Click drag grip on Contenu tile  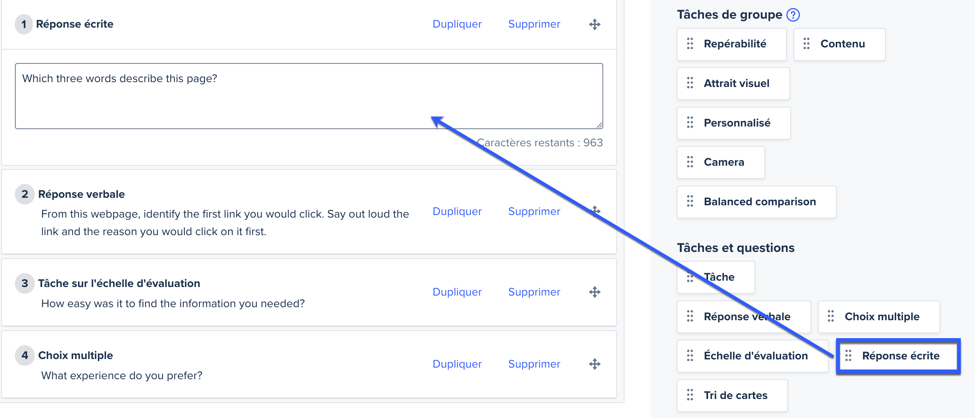point(806,44)
